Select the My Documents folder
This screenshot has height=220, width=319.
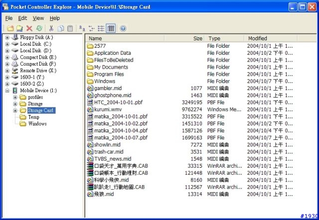point(111,67)
